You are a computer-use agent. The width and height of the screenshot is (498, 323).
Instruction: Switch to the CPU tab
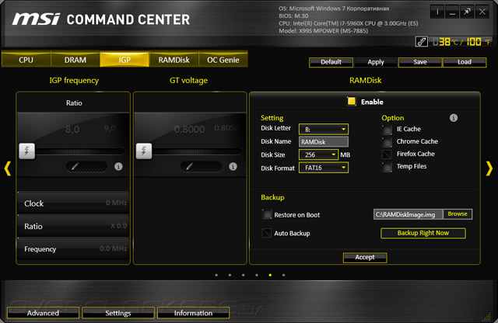pyautogui.click(x=26, y=60)
